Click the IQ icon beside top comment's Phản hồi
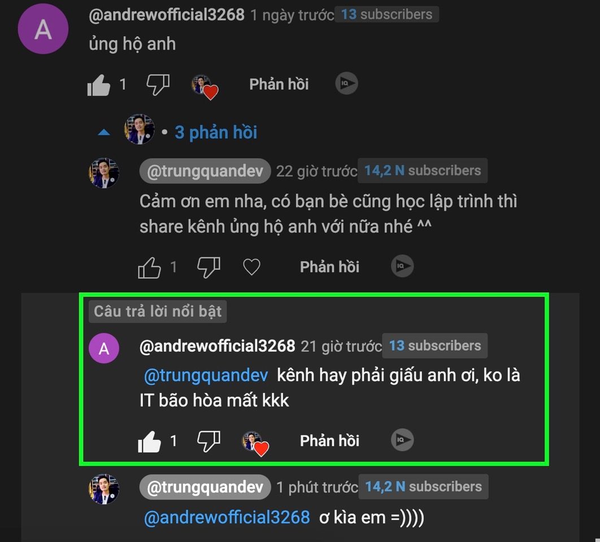Image resolution: width=600 pixels, height=542 pixels. [x=346, y=84]
